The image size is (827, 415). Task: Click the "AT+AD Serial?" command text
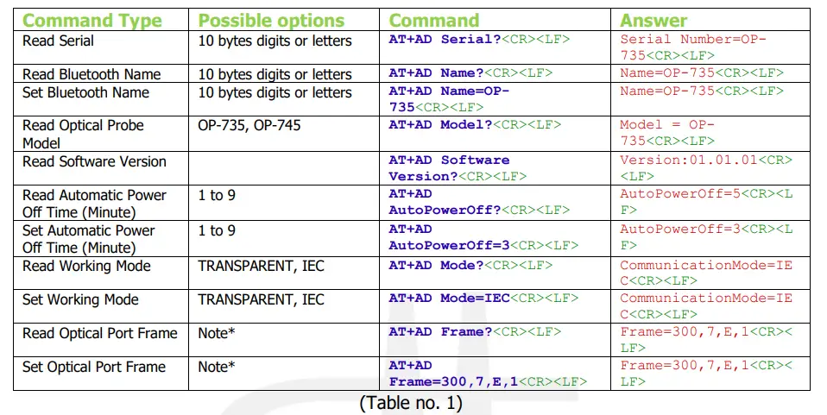pyautogui.click(x=445, y=40)
